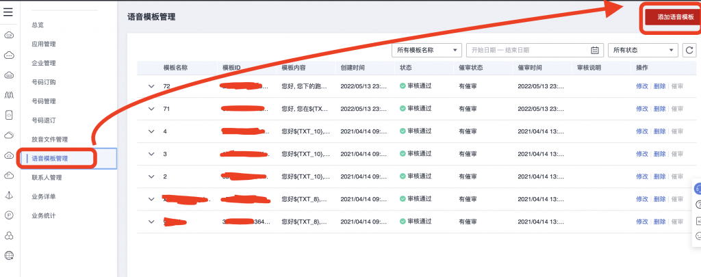Click 删除 for template 3
Viewport: 701px width, 277px height.
[659, 154]
